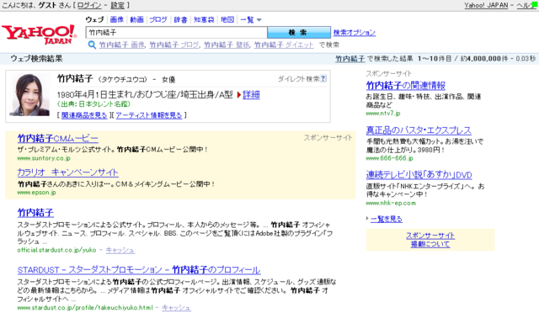Click the 検索 search button
The image size is (539, 313).
(299, 32)
